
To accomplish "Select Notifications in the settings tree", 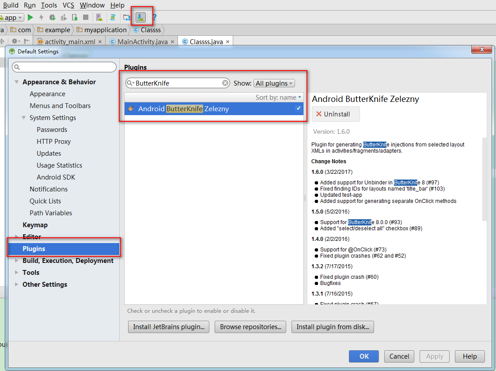I will click(49, 189).
